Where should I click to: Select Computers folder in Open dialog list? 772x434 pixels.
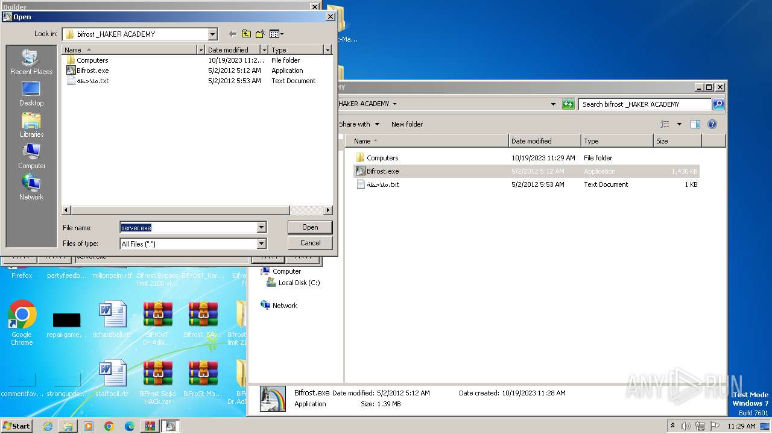(x=87, y=60)
